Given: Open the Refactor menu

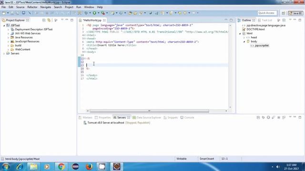Looking at the screenshot, I should click(32, 7).
